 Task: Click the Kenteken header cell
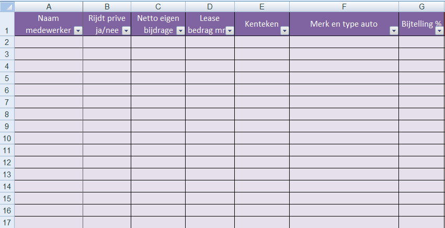click(x=262, y=24)
